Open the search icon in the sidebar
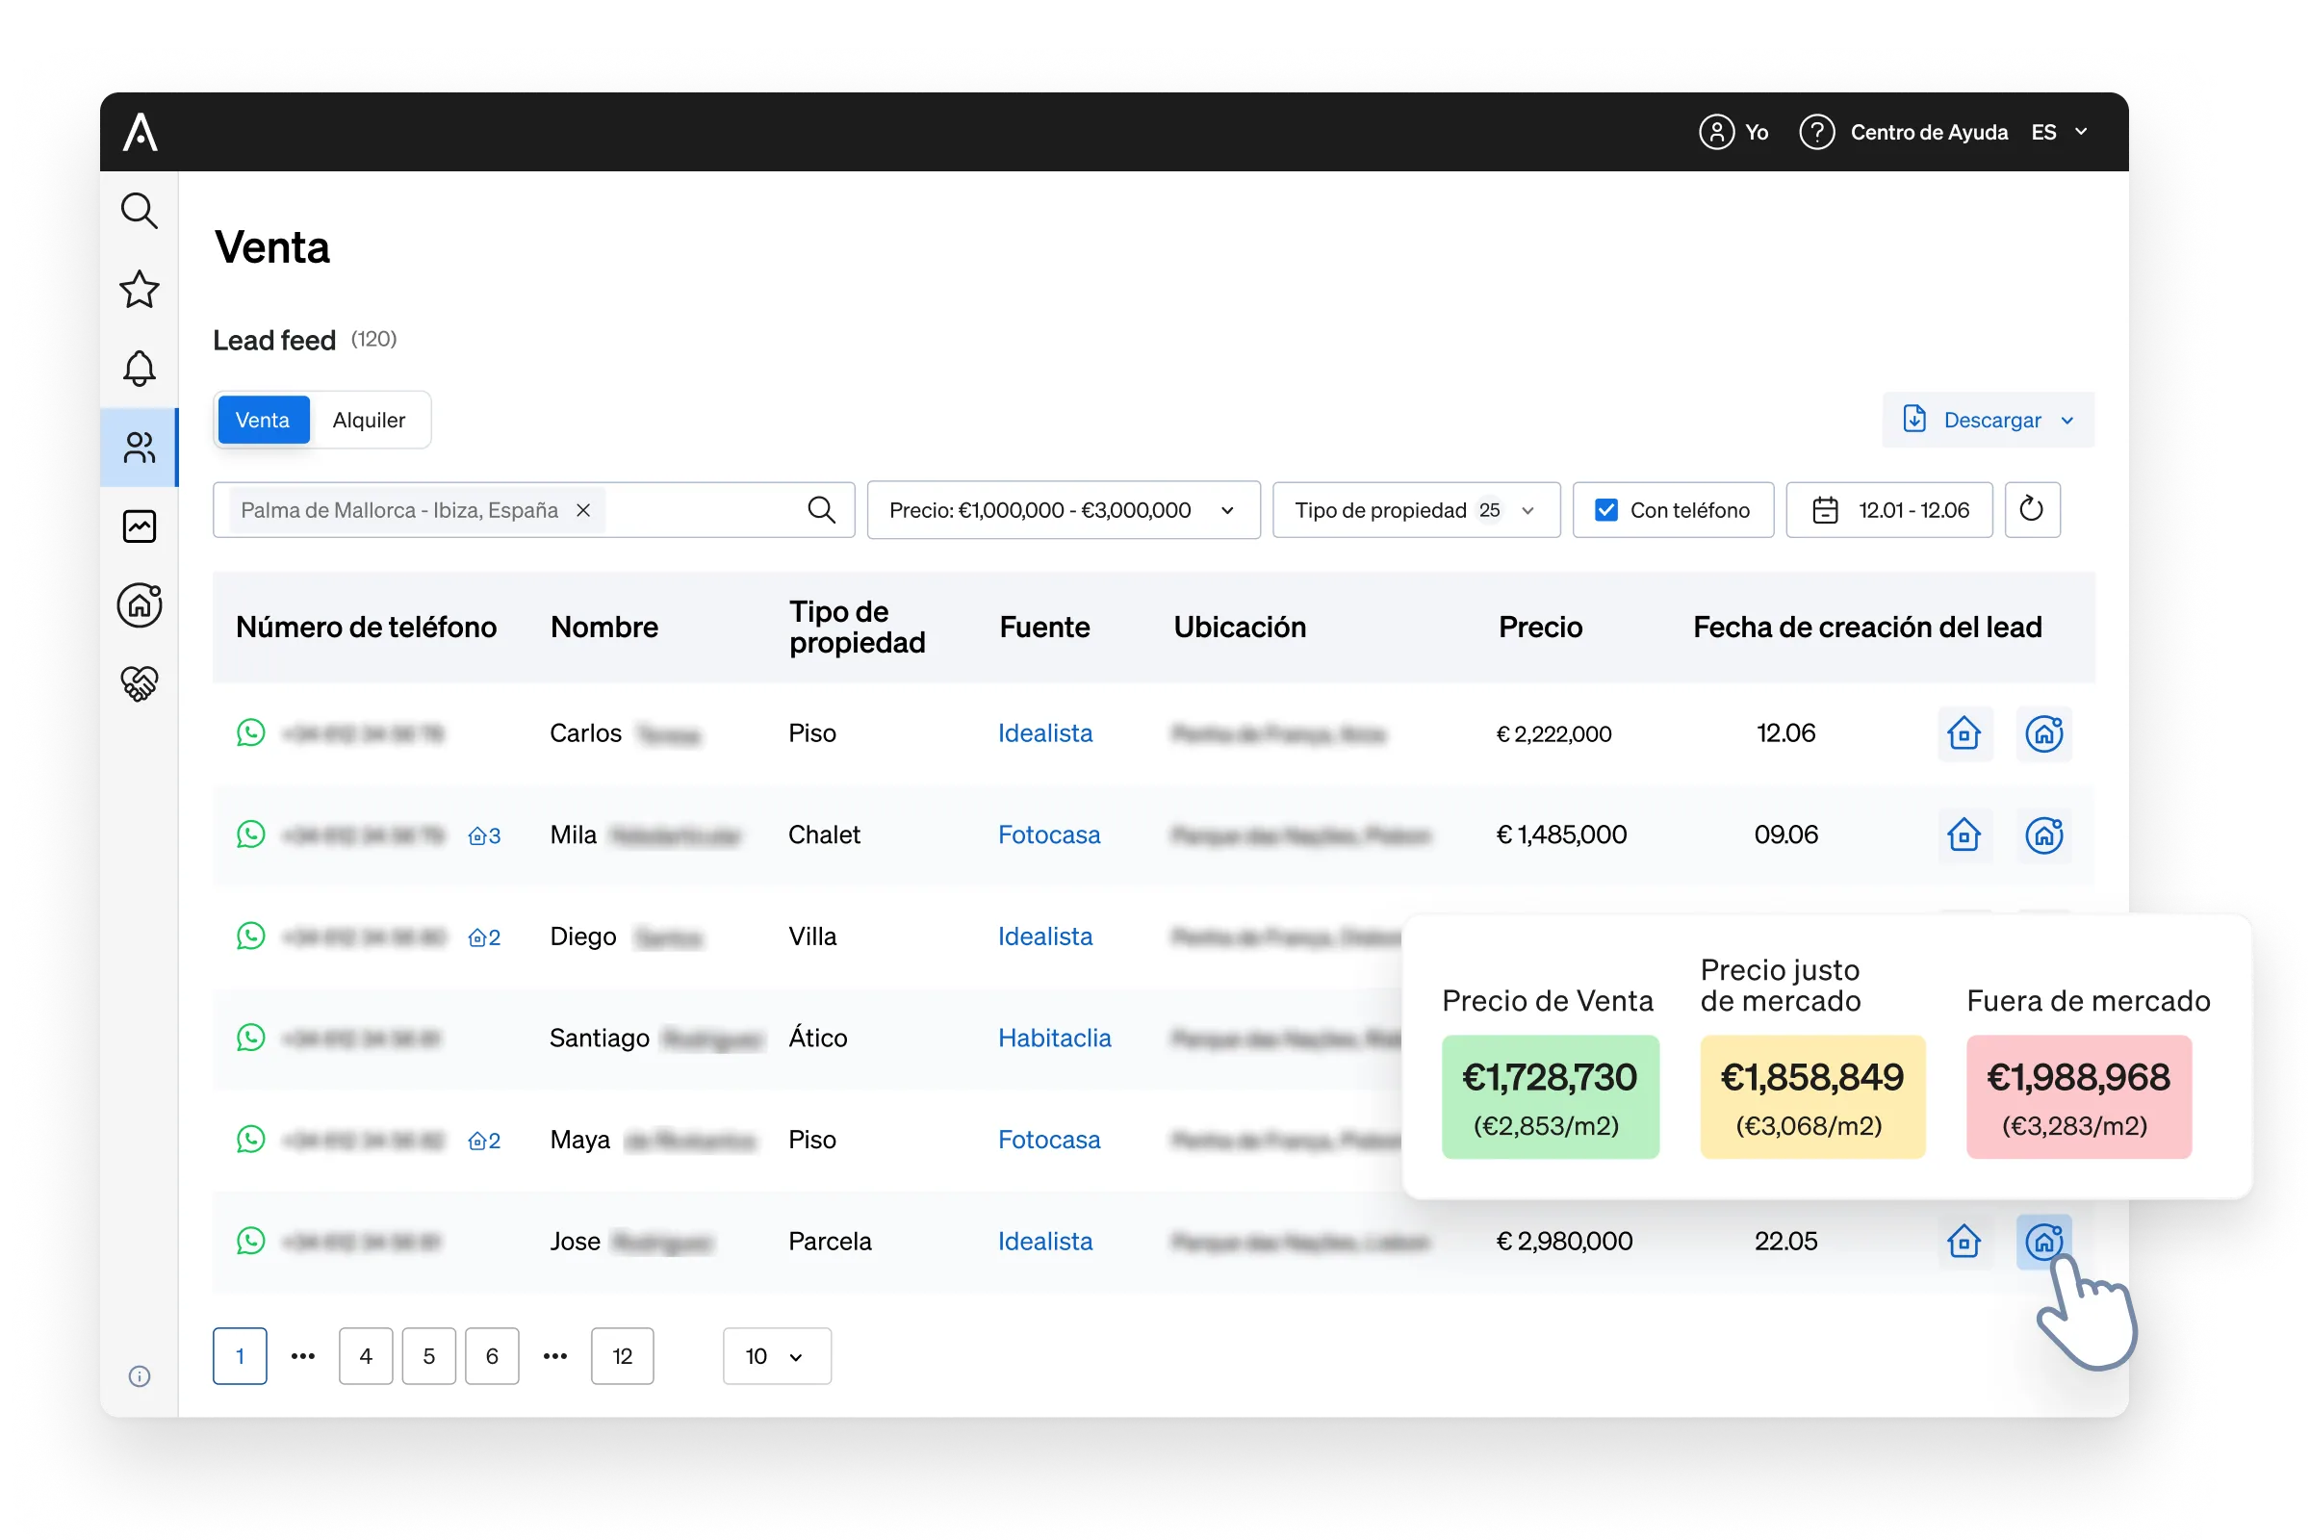 140,210
